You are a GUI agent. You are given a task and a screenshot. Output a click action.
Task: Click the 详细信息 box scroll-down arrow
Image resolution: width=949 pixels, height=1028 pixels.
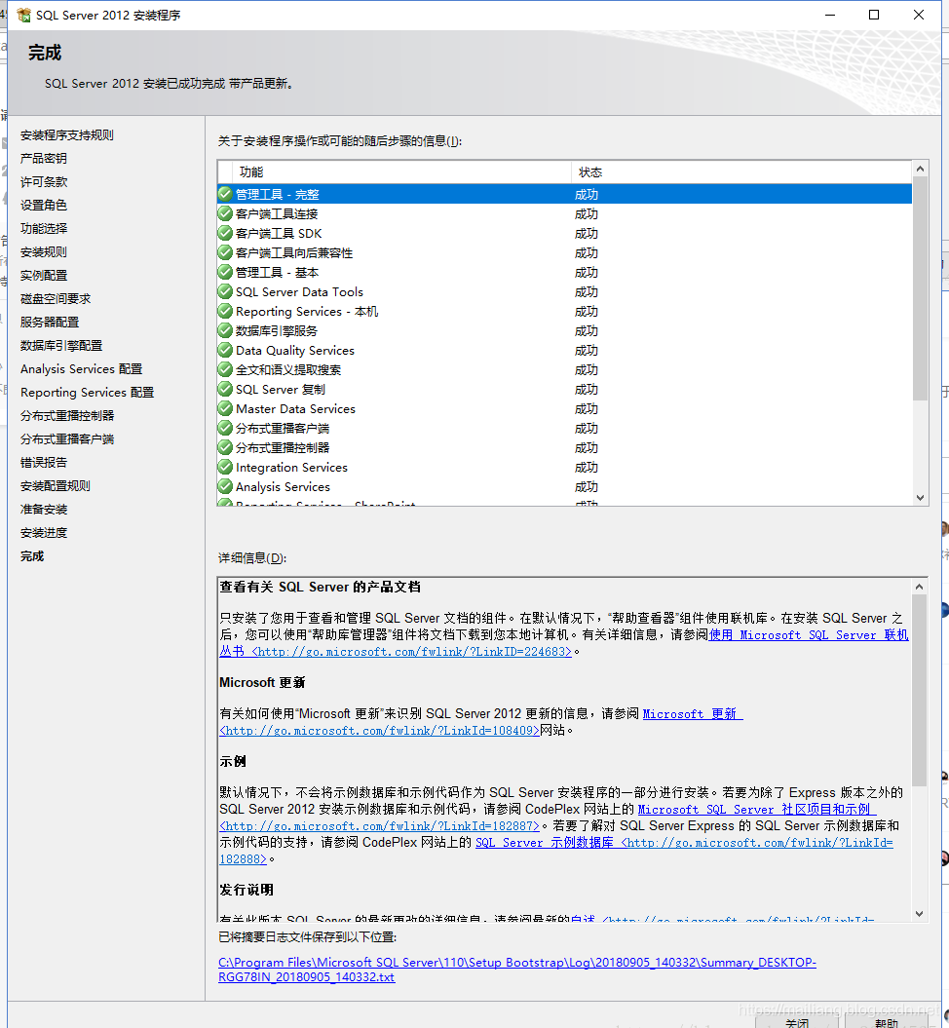coord(919,914)
